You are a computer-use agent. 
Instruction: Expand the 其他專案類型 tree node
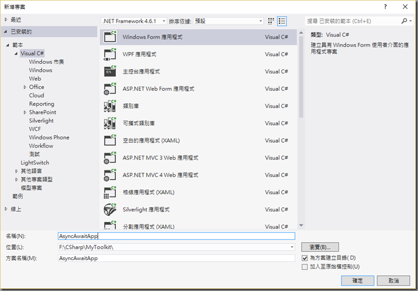[16, 180]
